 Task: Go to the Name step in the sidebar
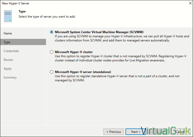pyautogui.click(x=8, y=33)
